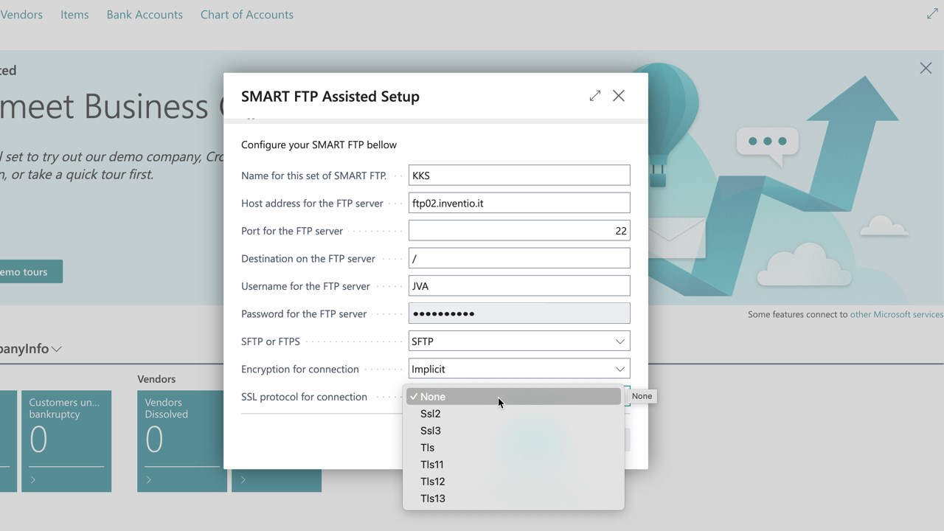This screenshot has width=944, height=531.
Task: Pick the plain Tls protocol option
Action: point(513,448)
